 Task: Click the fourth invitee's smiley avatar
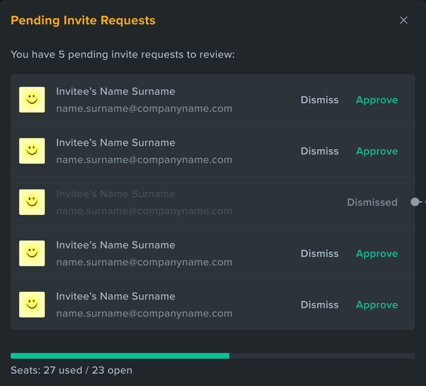32,253
